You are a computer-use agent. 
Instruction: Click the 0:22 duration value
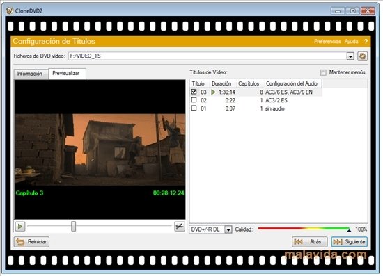tap(230, 100)
